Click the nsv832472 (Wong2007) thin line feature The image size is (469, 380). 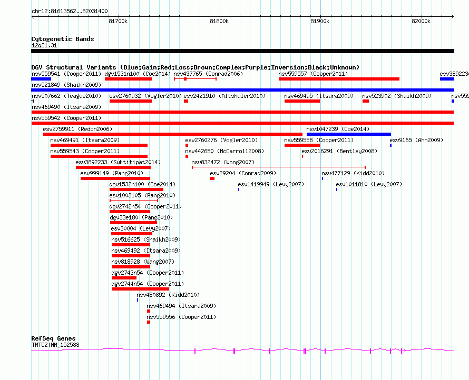[x=279, y=167]
